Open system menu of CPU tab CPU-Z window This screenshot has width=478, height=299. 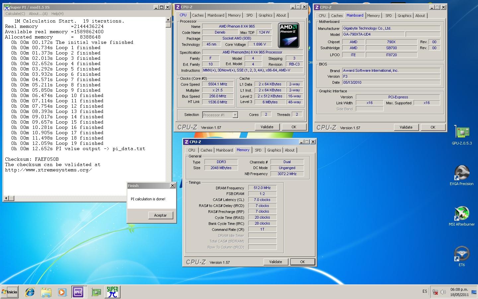pyautogui.click(x=178, y=7)
